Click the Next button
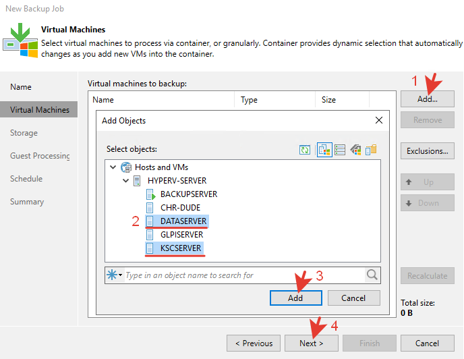Image resolution: width=464 pixels, height=359 pixels. click(x=311, y=343)
